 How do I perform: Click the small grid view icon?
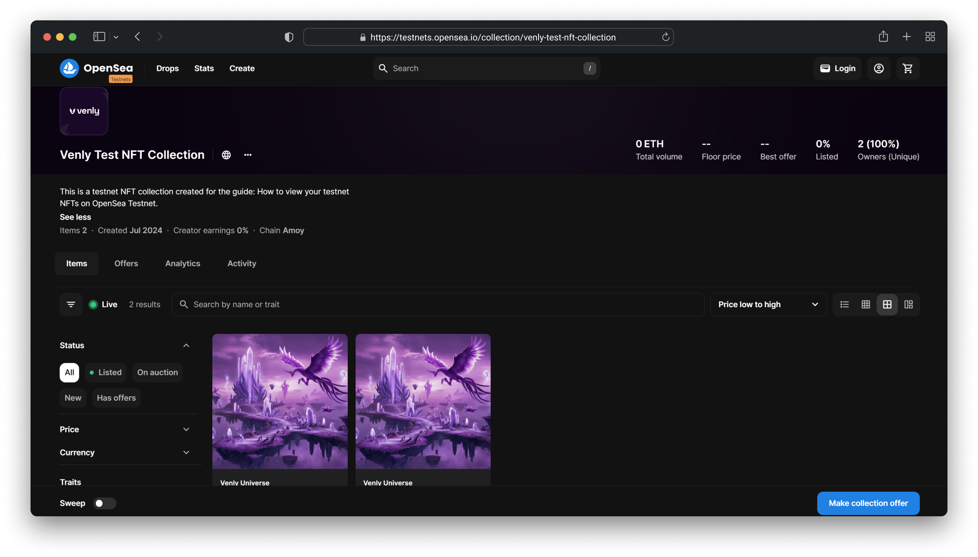(x=866, y=304)
